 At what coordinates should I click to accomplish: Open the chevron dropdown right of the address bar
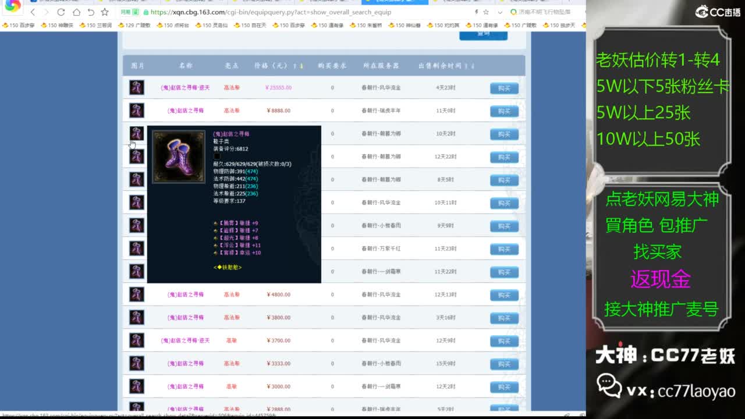pos(500,12)
